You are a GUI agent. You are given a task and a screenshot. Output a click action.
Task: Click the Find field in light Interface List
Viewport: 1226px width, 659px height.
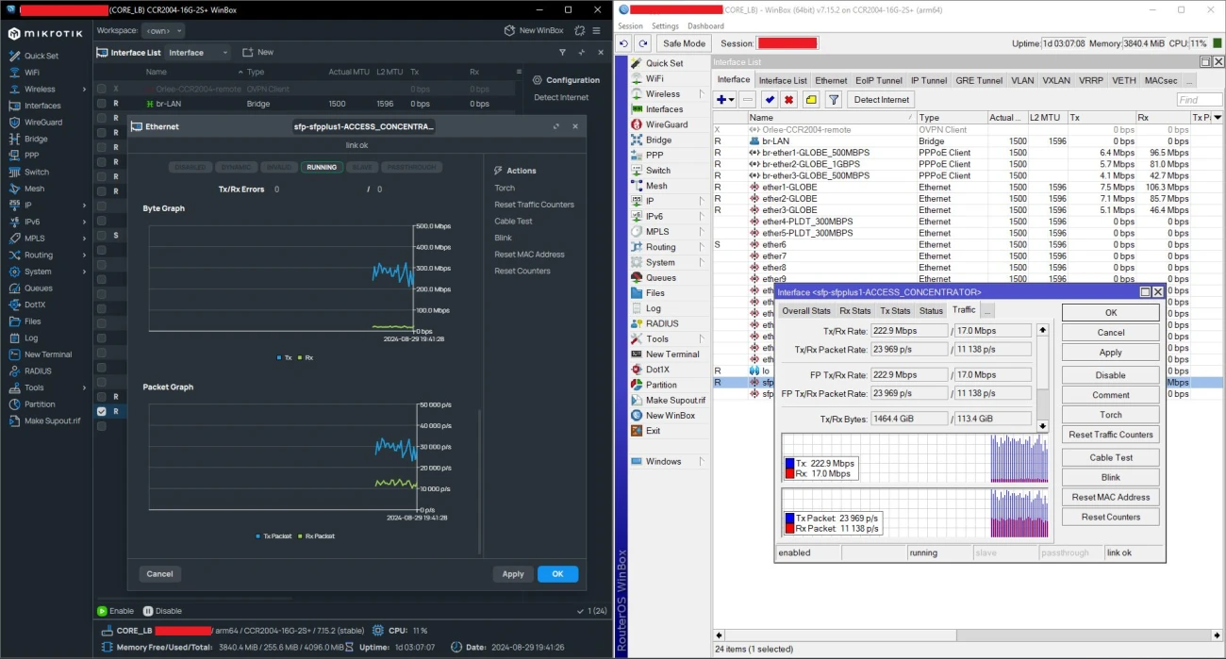1199,99
